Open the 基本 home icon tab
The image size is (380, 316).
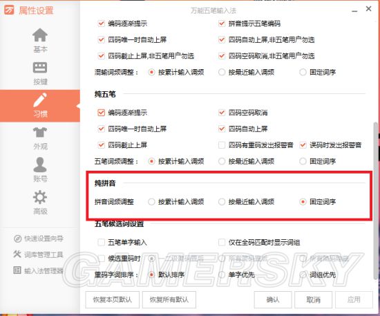pos(40,40)
